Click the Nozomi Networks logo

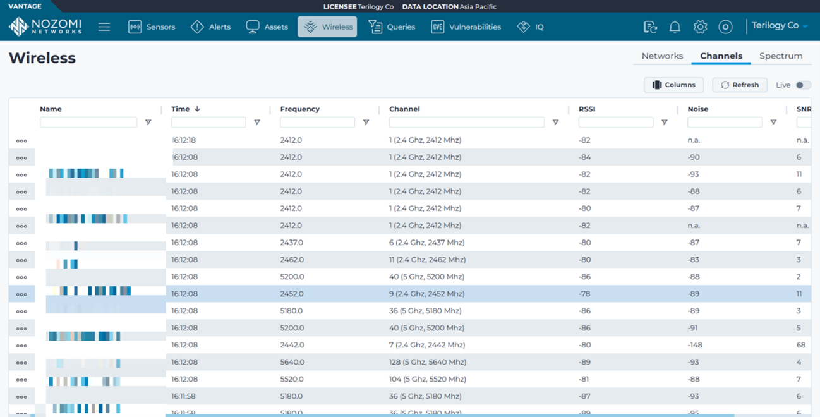[x=45, y=27]
